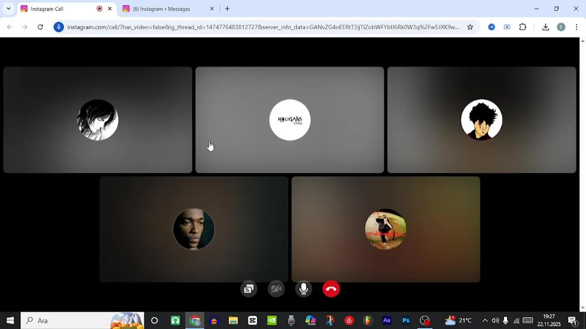This screenshot has height=329, width=586.
Task: Close the Instagram Messages tab
Action: [212, 9]
